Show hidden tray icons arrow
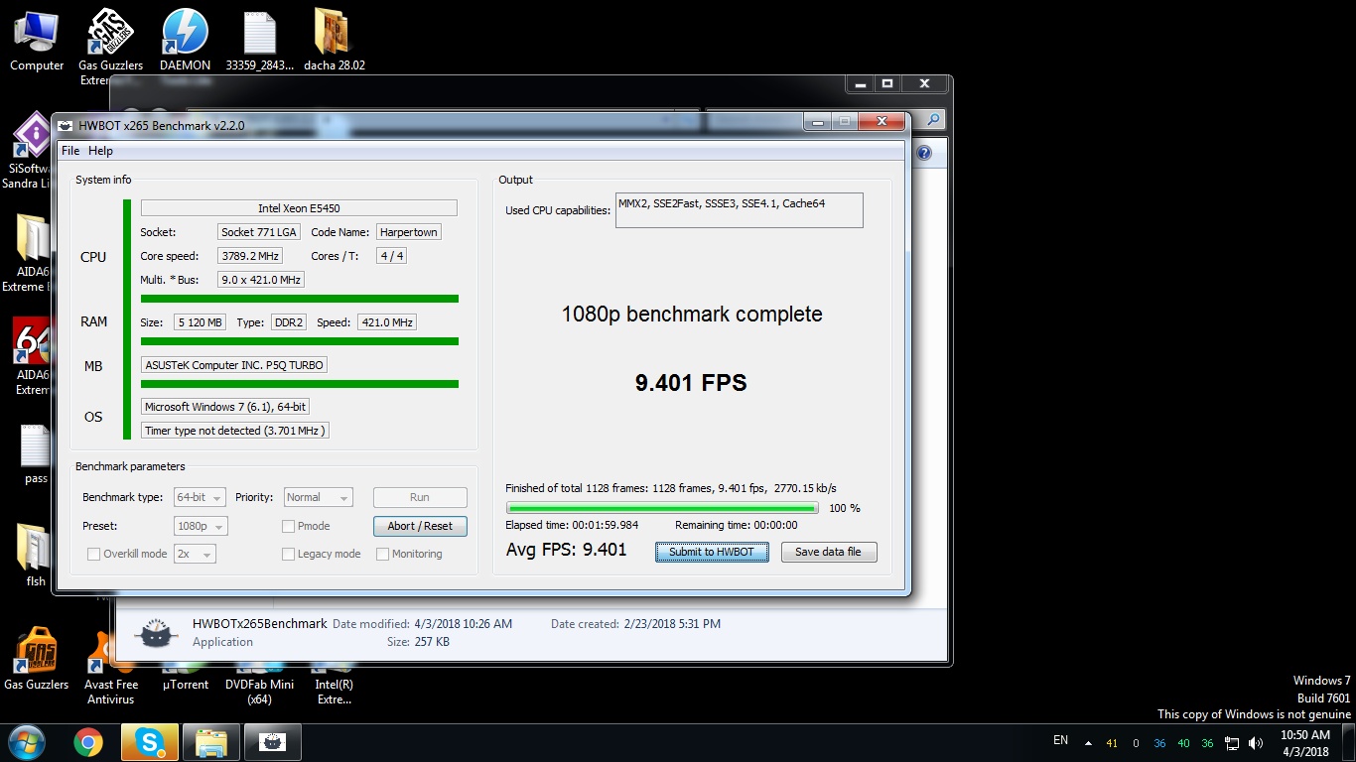 tap(1088, 743)
